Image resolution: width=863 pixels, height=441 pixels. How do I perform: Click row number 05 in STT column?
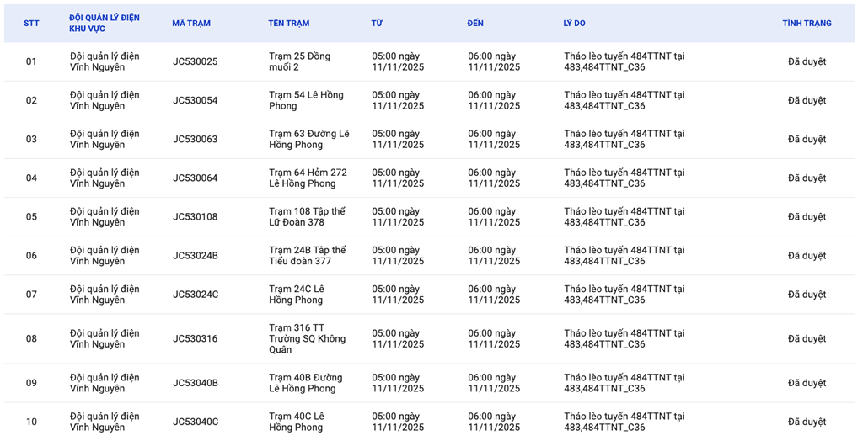31,216
